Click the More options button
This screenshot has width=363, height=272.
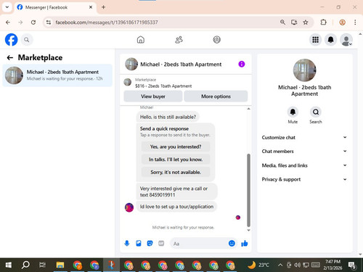tap(216, 96)
